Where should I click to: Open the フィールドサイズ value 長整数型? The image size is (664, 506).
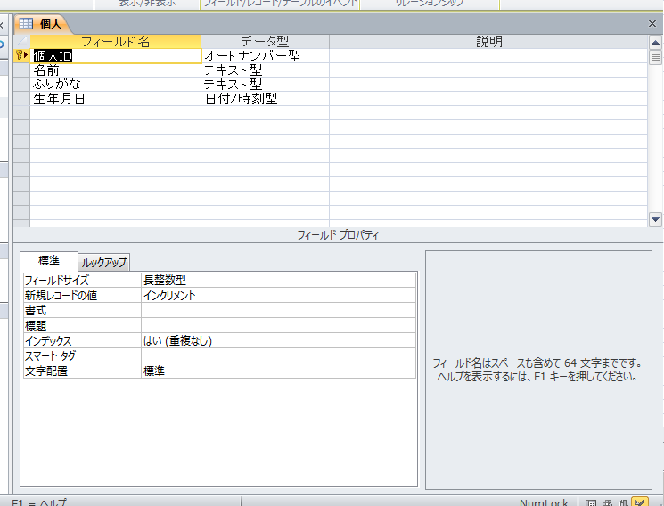[x=278, y=281]
